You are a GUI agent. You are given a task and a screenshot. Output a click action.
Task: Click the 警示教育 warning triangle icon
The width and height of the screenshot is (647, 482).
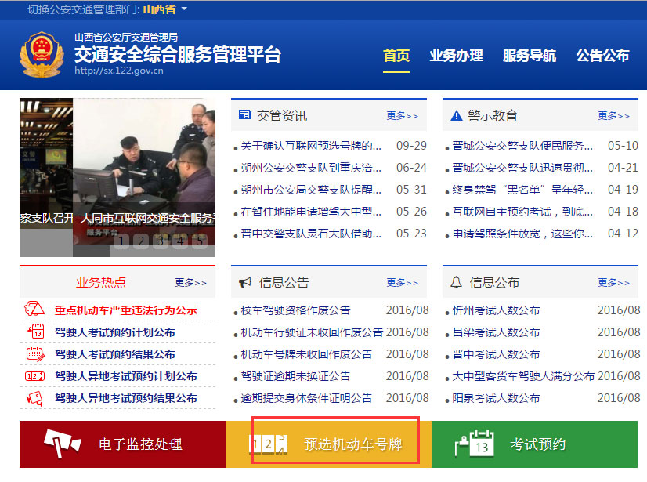click(x=455, y=115)
